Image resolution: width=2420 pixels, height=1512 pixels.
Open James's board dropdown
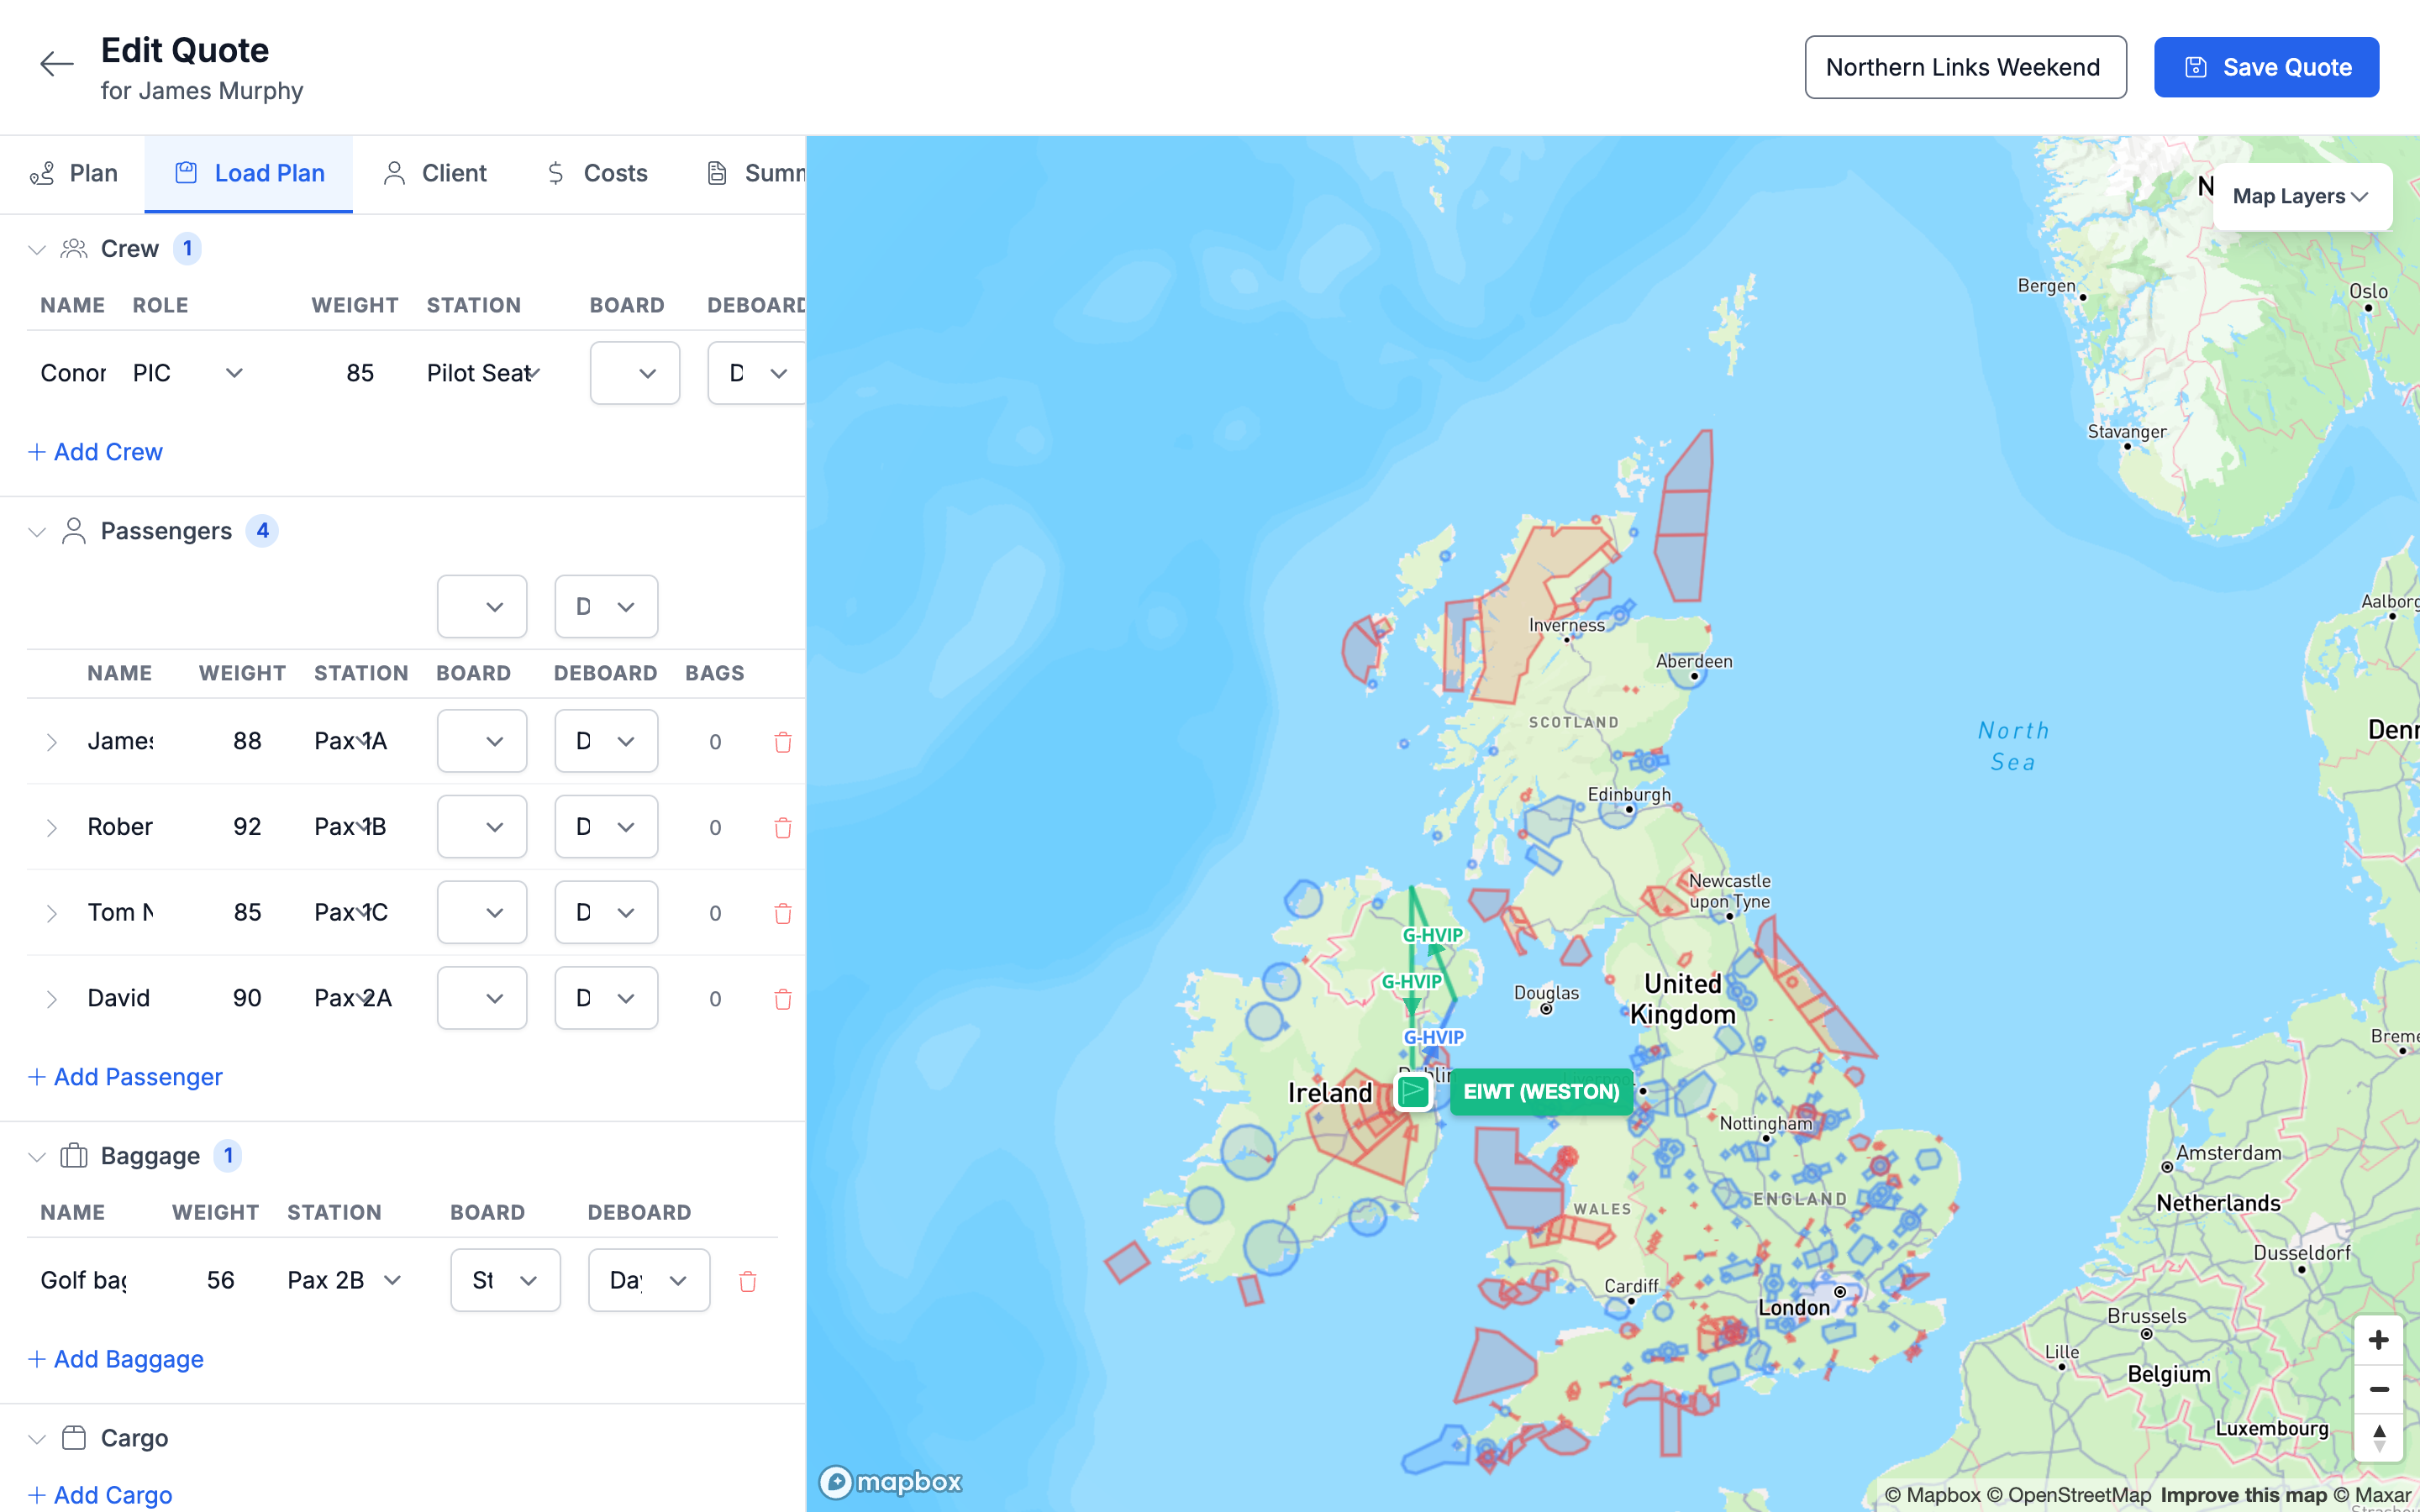coord(482,741)
